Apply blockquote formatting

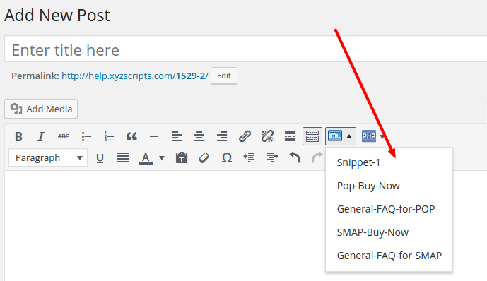point(131,136)
